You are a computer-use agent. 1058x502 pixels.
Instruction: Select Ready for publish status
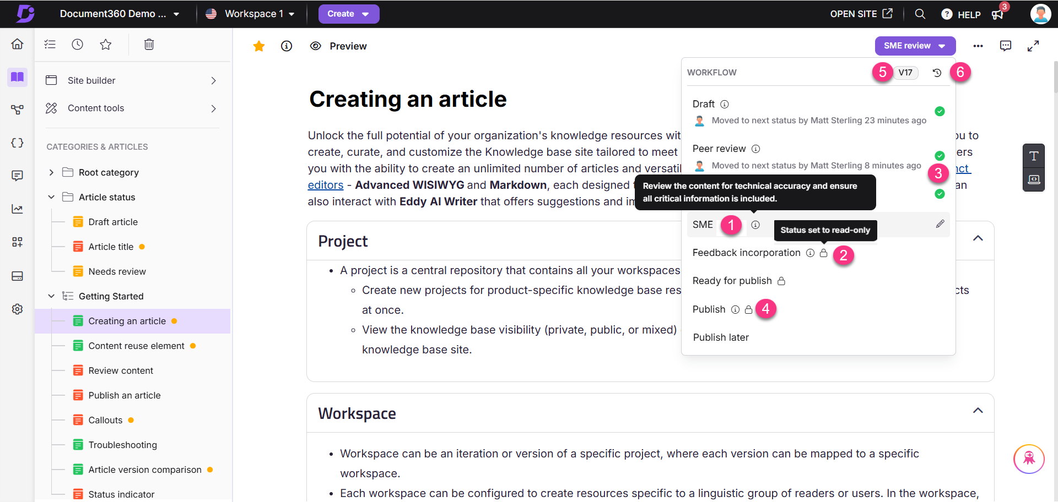732,281
